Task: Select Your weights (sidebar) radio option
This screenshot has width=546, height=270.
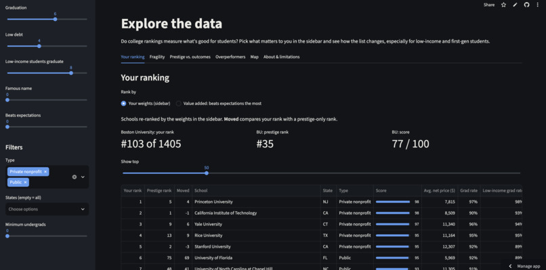Action: pyautogui.click(x=146, y=104)
